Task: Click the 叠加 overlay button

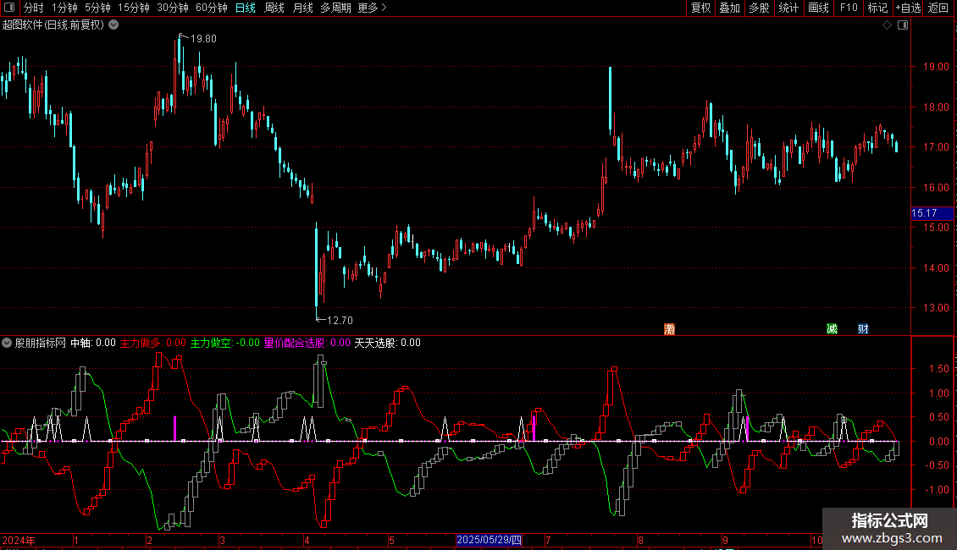Action: click(729, 8)
